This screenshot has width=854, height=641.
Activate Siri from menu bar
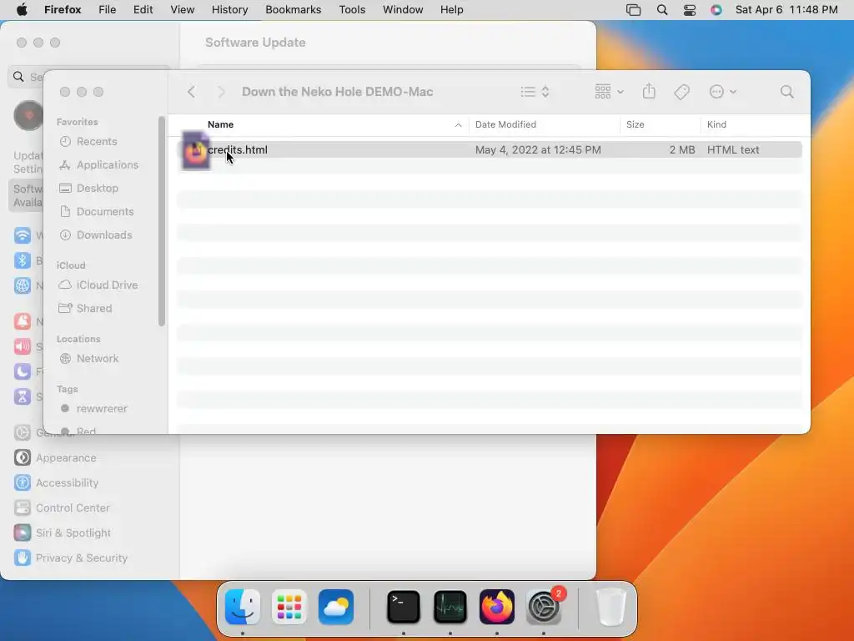click(716, 10)
